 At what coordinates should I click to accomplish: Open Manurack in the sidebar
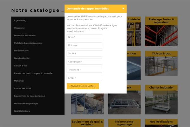point(19,81)
